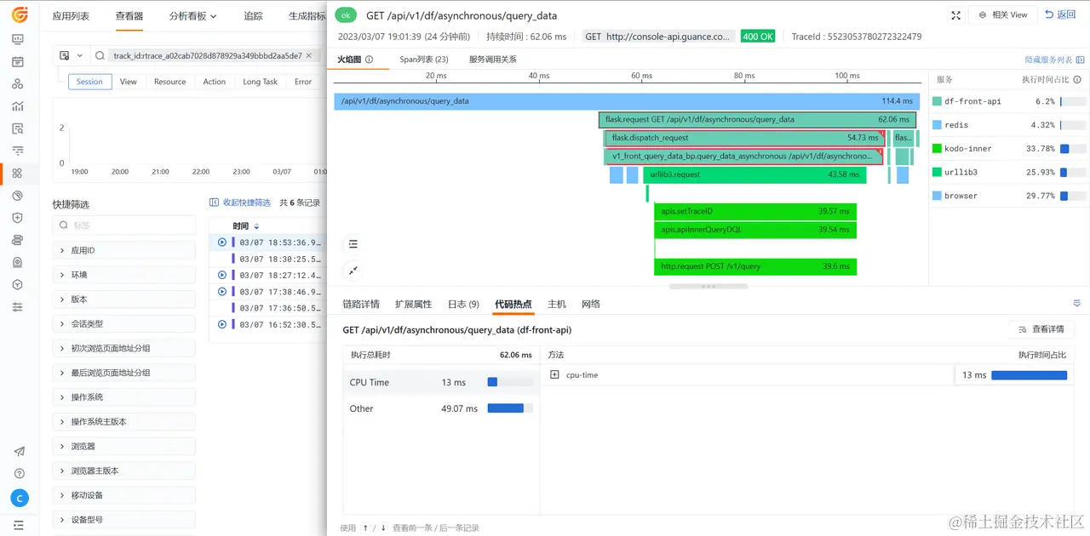This screenshot has width=1090, height=536.
Task: Click play icon on 03/07 17:38:46 row
Action: (222, 291)
